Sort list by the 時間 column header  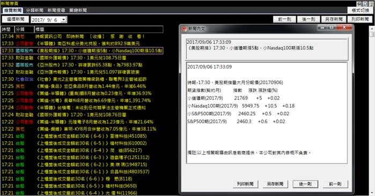[x=7, y=29]
